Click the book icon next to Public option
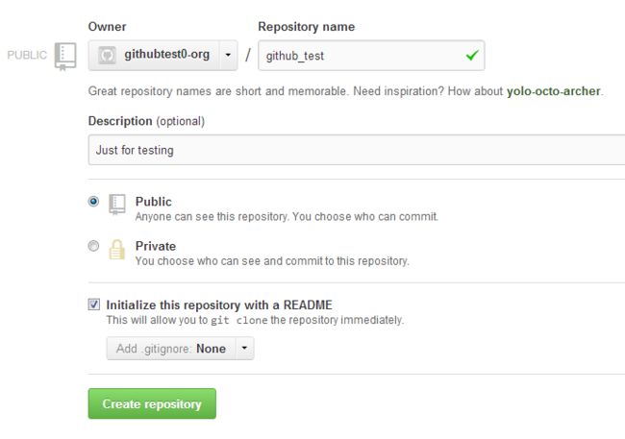Viewport: 625px width, 439px height. click(x=117, y=205)
